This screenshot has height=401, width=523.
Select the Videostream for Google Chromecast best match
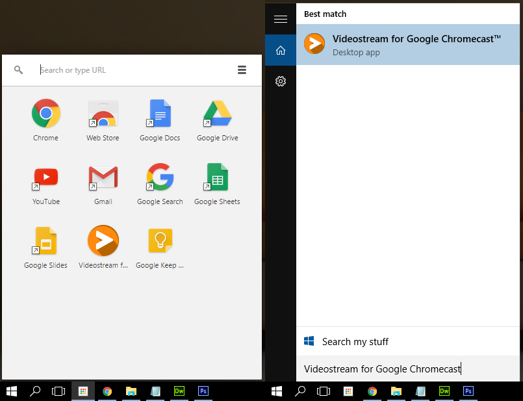(x=408, y=44)
